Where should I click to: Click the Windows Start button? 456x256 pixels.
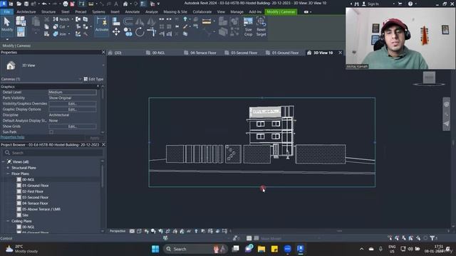155,249
